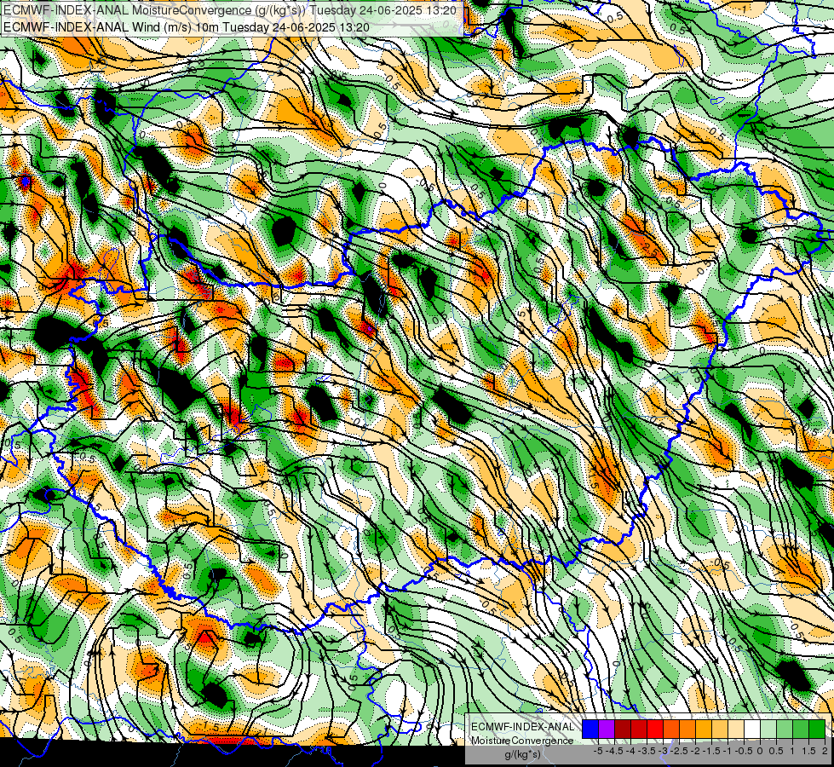This screenshot has height=767, width=834.
Task: Pick the maroon legend swatch (-4.5 to -4)
Action: 623,729
